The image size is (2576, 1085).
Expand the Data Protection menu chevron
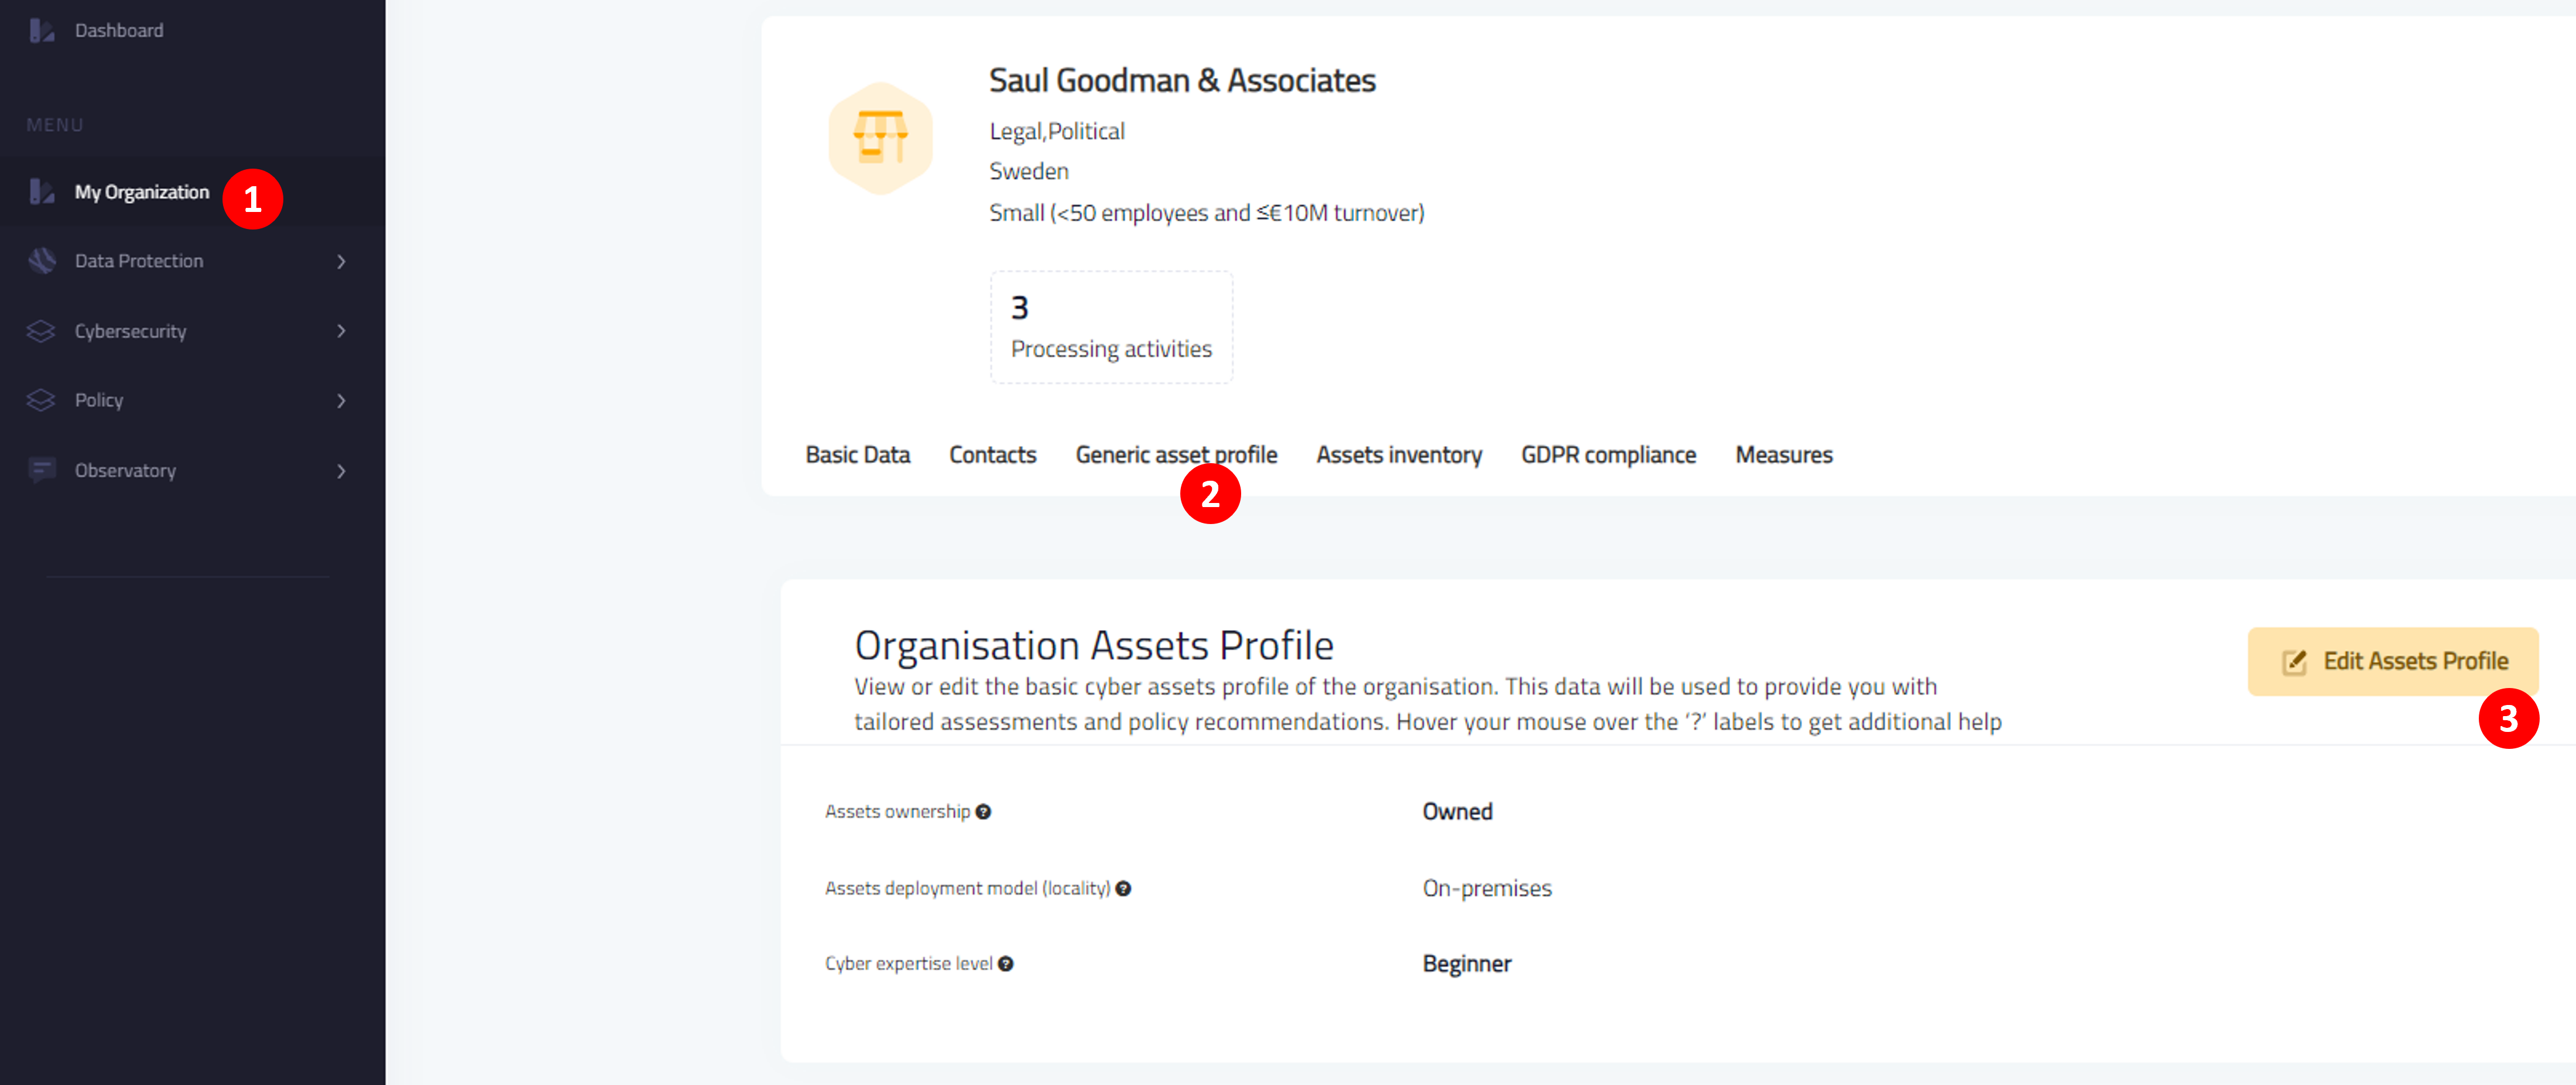(341, 262)
